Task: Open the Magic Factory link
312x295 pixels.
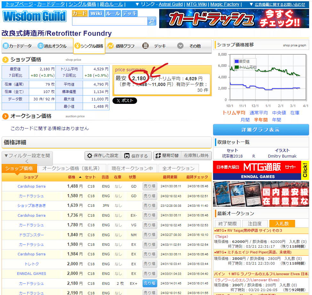Action: click(225, 4)
